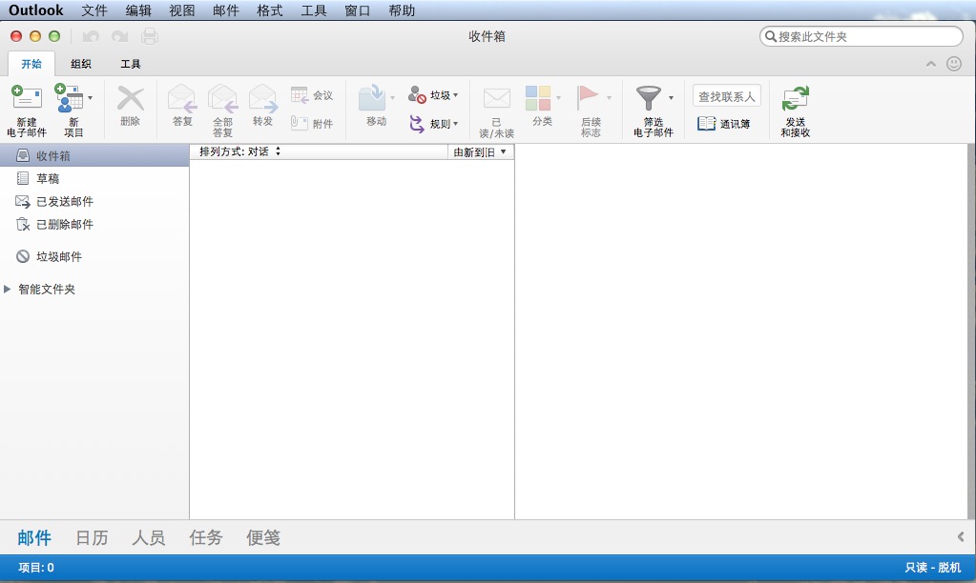976x583 pixels.
Task: Click the 只读 - 脱机 status text
Action: click(x=932, y=568)
